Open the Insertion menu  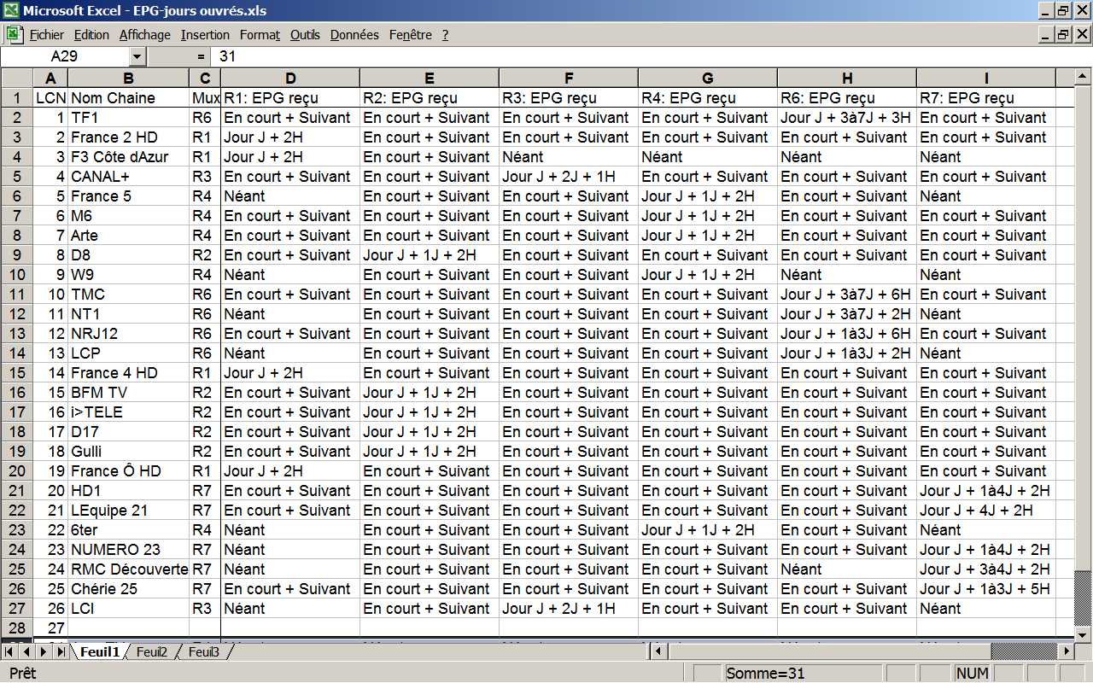coord(205,35)
